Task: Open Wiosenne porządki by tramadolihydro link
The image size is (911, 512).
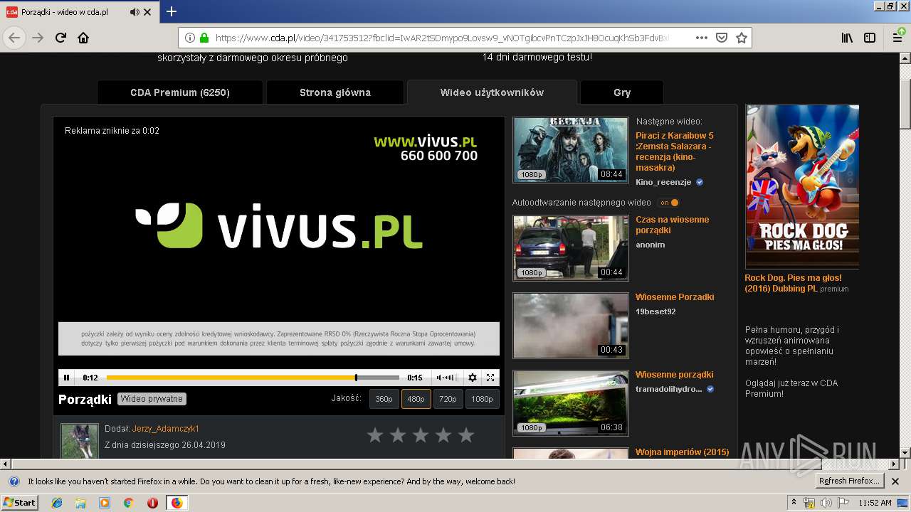Action: (x=675, y=375)
